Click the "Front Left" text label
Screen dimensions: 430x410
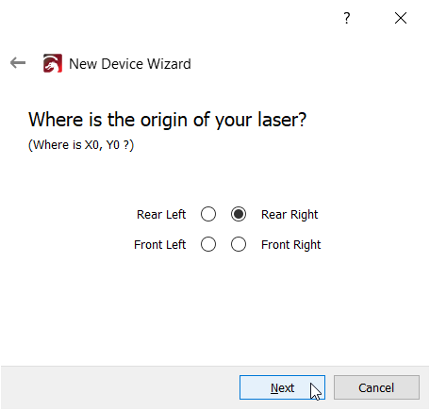[159, 244]
